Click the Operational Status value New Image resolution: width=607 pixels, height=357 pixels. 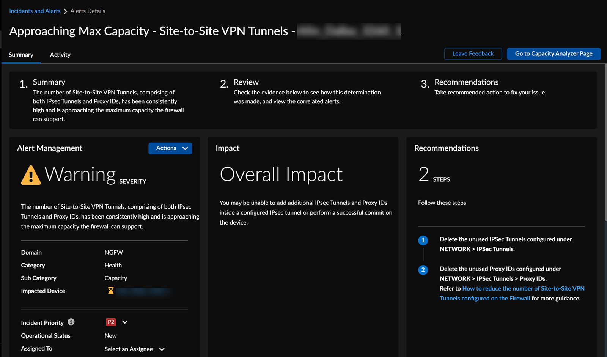tap(110, 336)
